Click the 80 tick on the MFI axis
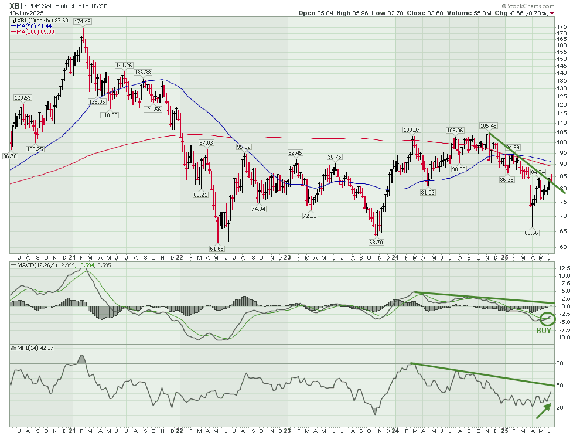The image size is (580, 436). 560,363
